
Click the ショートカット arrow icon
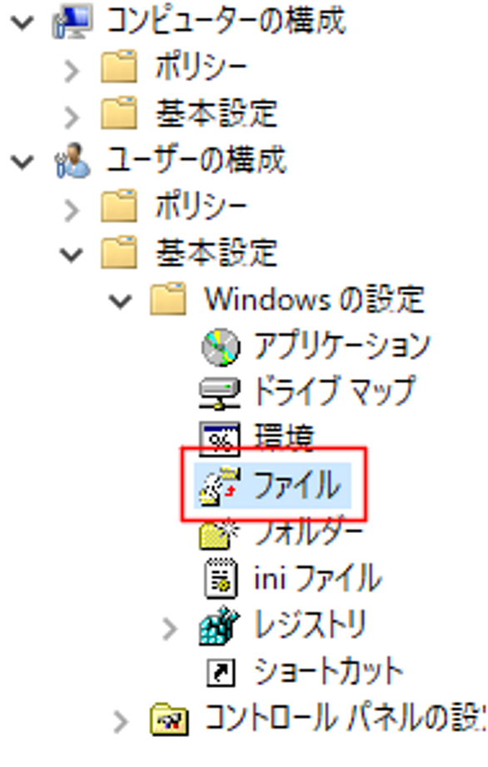(221, 673)
